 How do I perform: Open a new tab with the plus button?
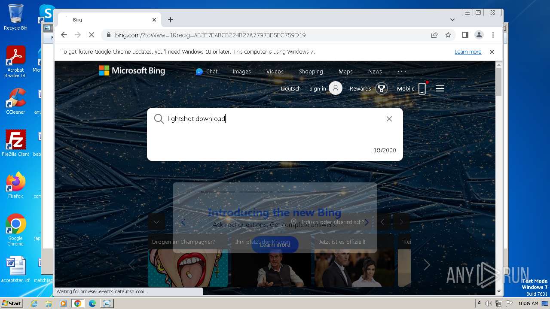(x=171, y=20)
